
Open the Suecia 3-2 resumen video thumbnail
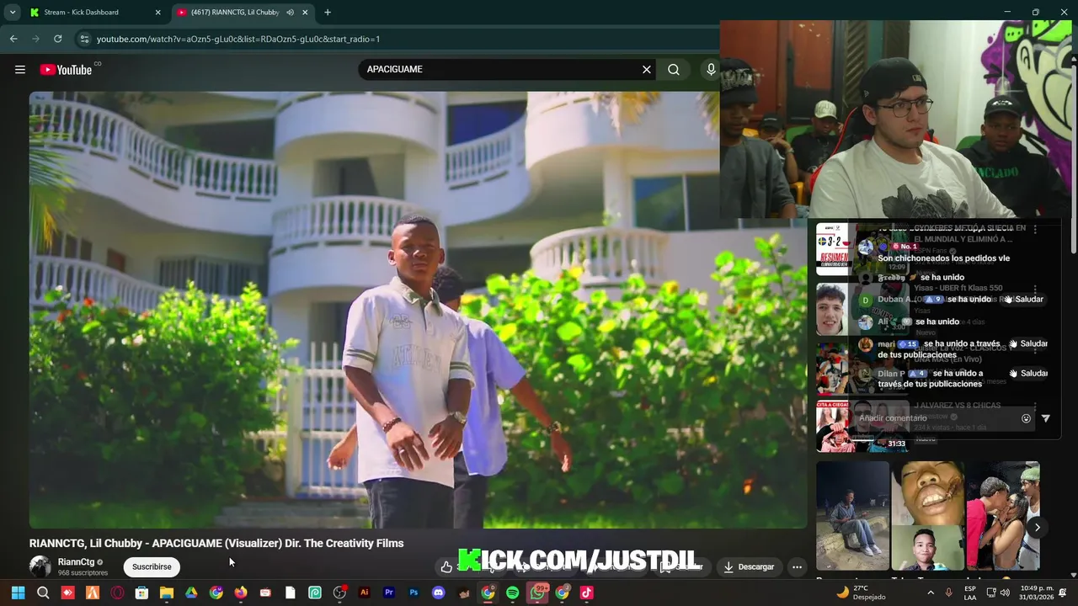[x=862, y=250]
